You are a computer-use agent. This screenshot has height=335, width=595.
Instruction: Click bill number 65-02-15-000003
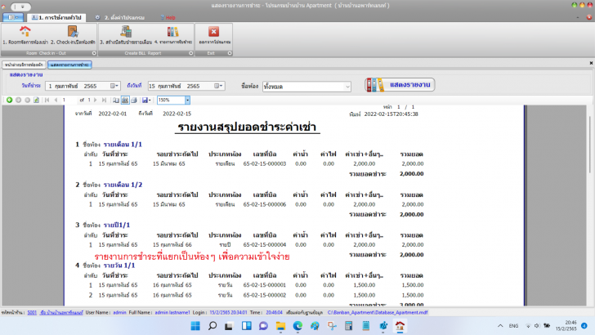point(265,164)
